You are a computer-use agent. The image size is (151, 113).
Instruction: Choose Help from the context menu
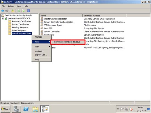coord(41,60)
